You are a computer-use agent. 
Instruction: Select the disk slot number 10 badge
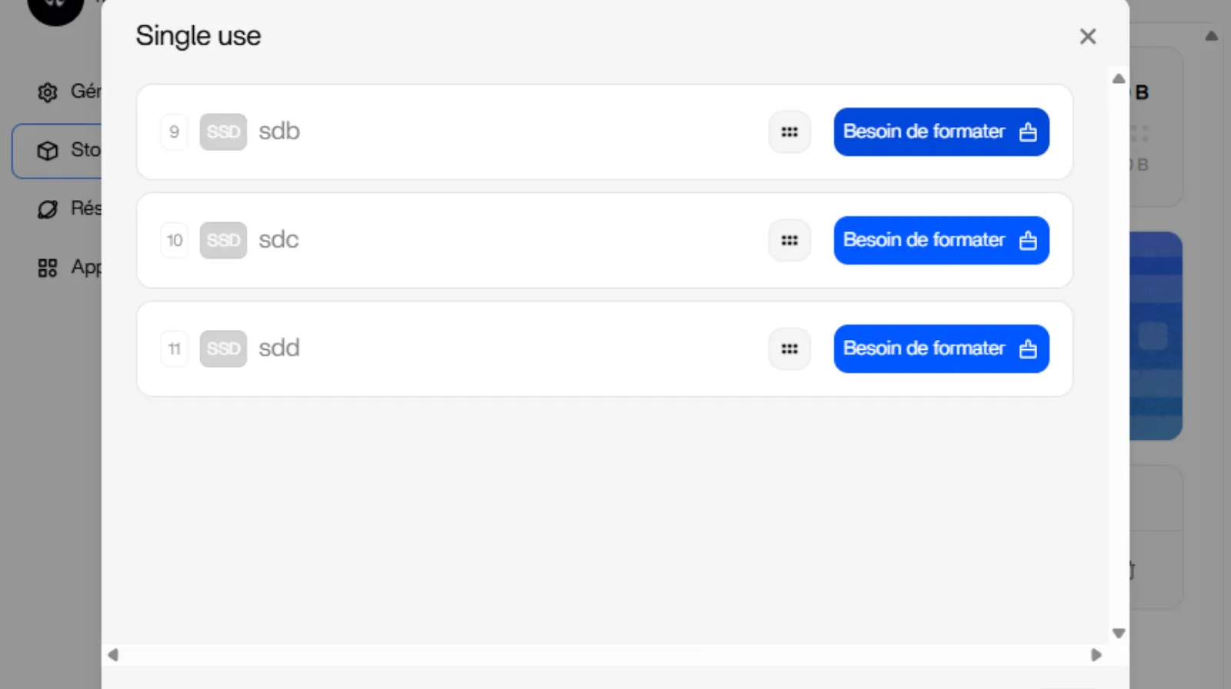tap(175, 241)
